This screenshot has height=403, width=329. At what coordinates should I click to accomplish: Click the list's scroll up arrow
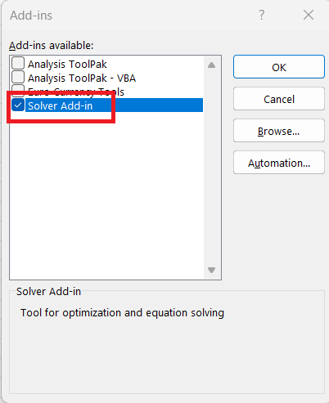(x=211, y=65)
